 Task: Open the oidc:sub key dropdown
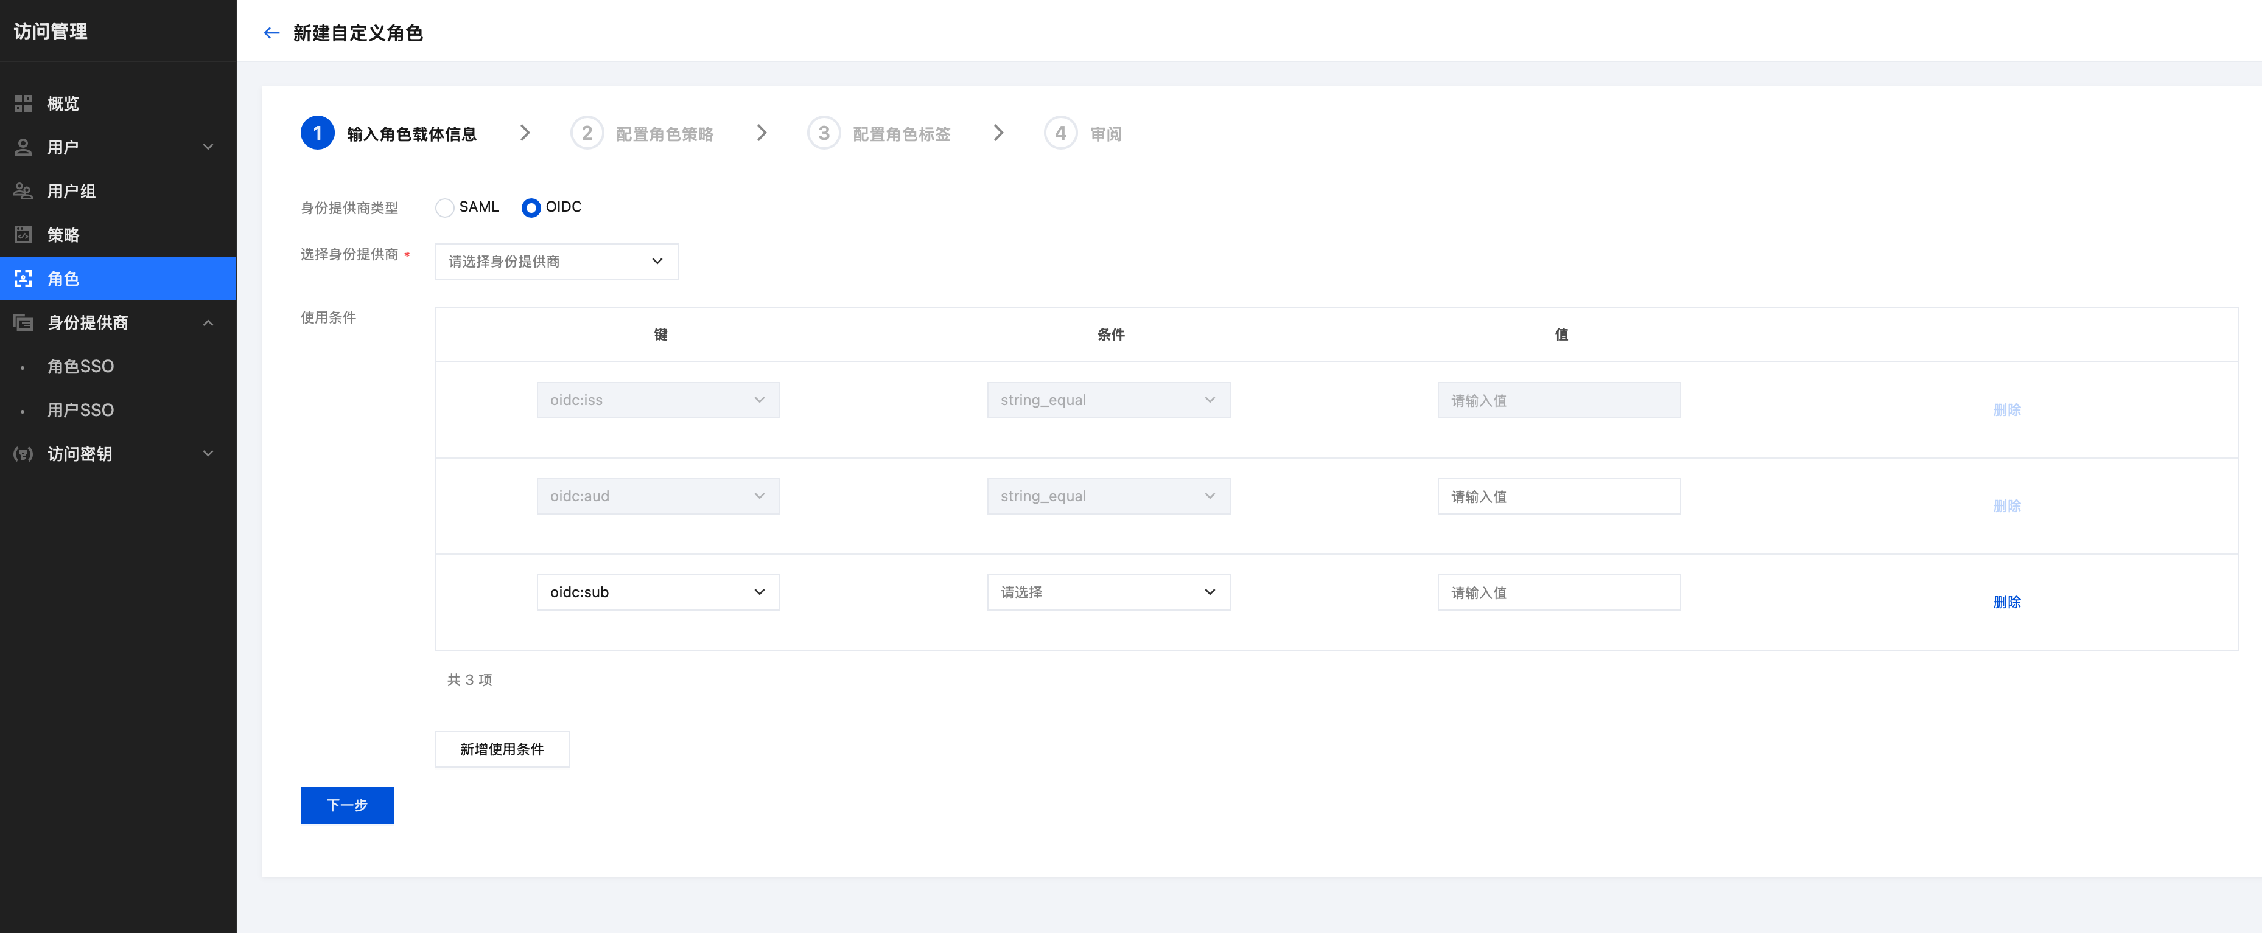[657, 592]
